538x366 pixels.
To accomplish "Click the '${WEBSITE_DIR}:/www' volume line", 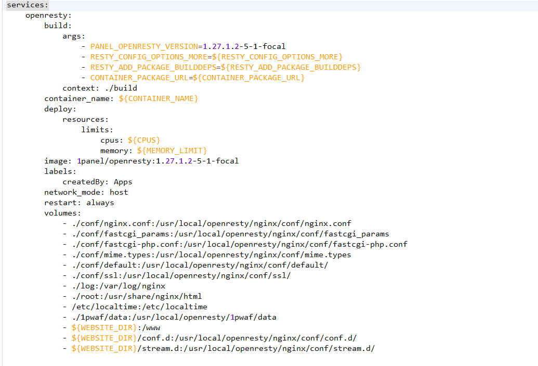I will (115, 327).
